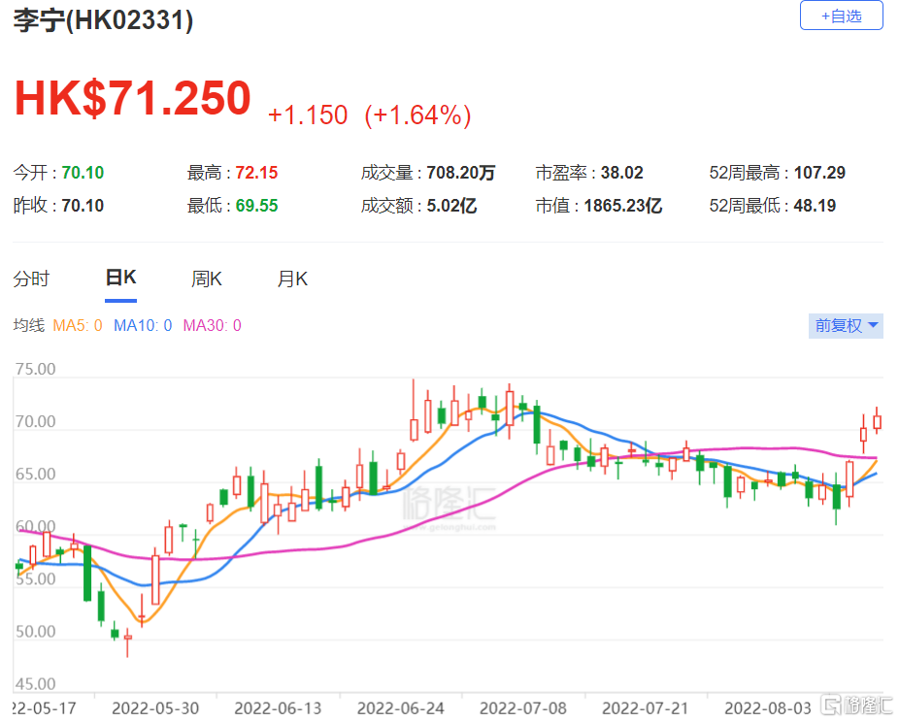Click the 最低 value 69.55
The height and width of the screenshot is (722, 899).
(256, 205)
